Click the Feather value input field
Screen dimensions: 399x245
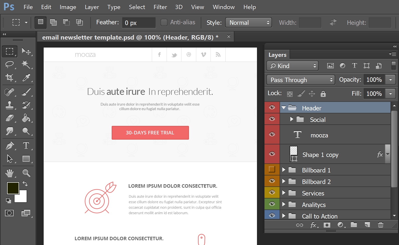(x=139, y=23)
